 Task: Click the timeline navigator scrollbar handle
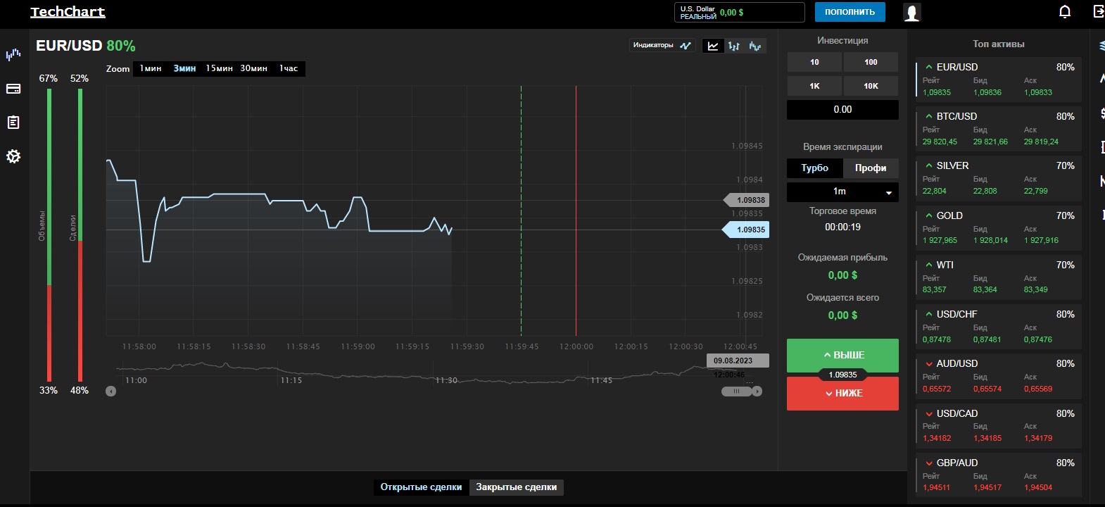pyautogui.click(x=737, y=392)
